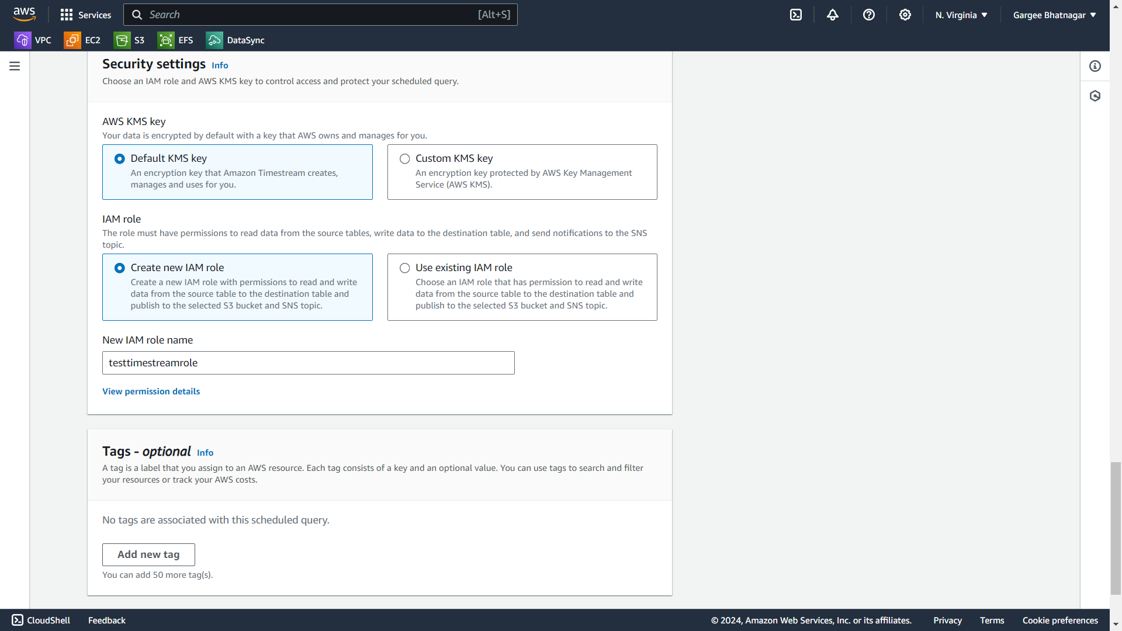The height and width of the screenshot is (631, 1122).
Task: Expand the N. Virginia region dropdown
Action: (961, 15)
